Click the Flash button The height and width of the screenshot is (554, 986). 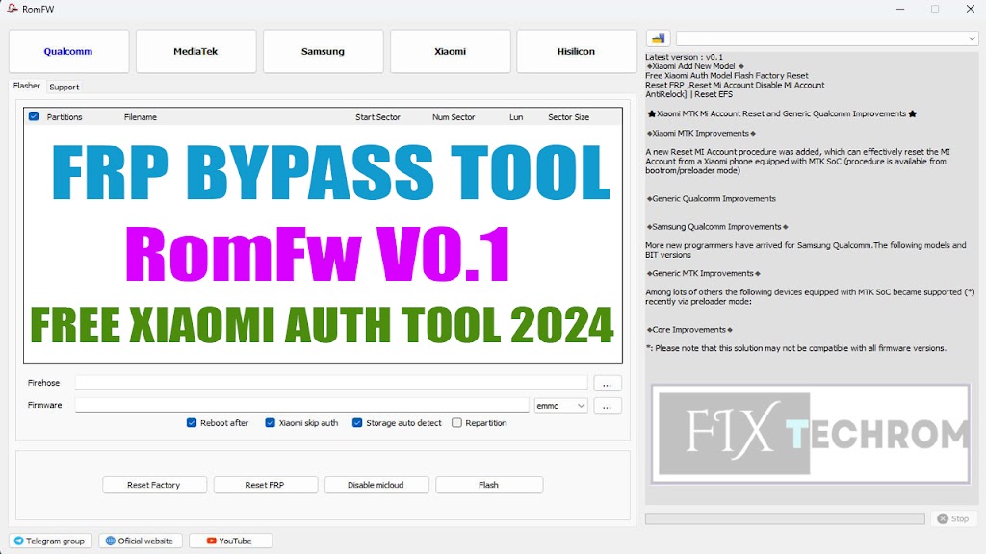pyautogui.click(x=488, y=485)
